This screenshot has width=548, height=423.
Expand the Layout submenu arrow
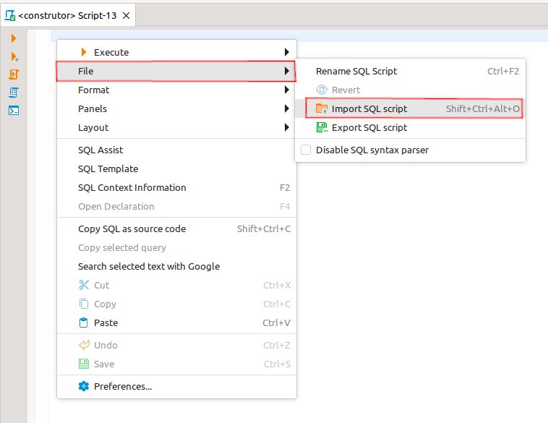click(287, 127)
